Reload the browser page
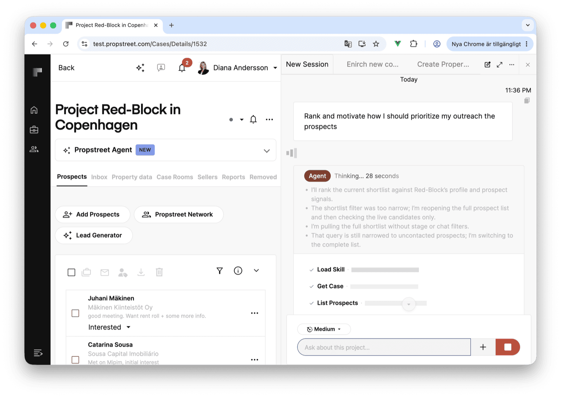 [x=66, y=44]
